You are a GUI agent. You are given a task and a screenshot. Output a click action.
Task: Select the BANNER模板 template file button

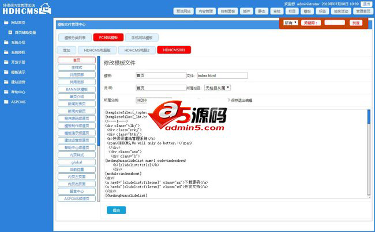tap(77, 89)
